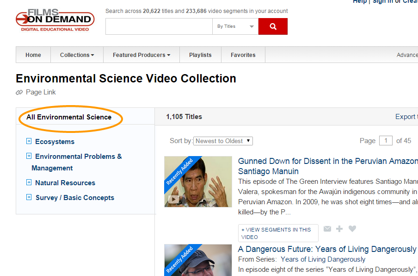Image resolution: width=418 pixels, height=276 pixels.
Task: Open Environmental Problems & Management link
Action: point(77,162)
